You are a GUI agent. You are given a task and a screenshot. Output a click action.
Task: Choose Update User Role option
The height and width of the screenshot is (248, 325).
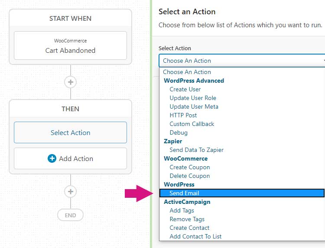pyautogui.click(x=193, y=98)
